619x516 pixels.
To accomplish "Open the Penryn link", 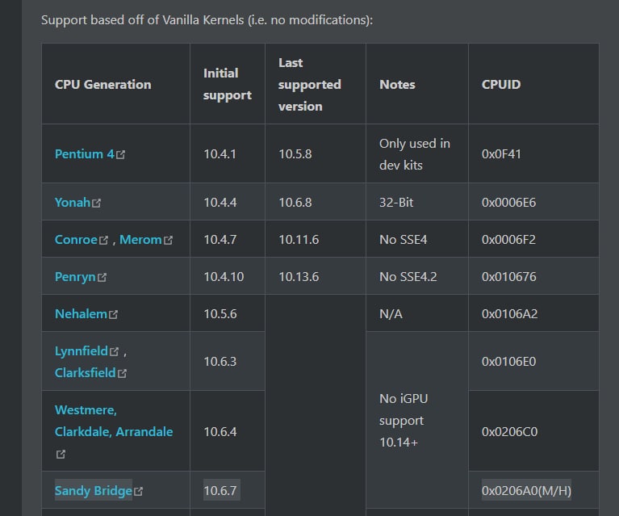I will click(75, 277).
